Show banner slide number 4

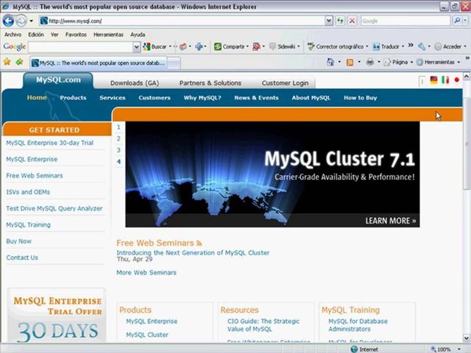point(119,161)
